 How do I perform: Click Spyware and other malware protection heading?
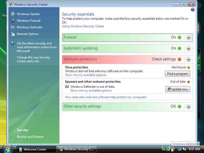pos(93,82)
